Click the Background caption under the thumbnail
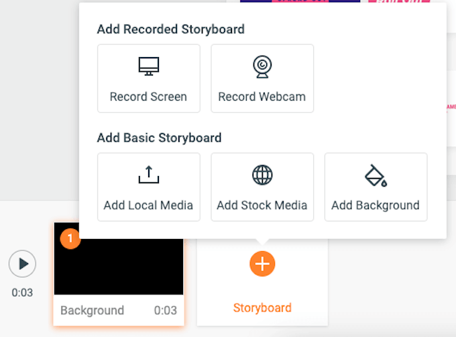 (92, 310)
